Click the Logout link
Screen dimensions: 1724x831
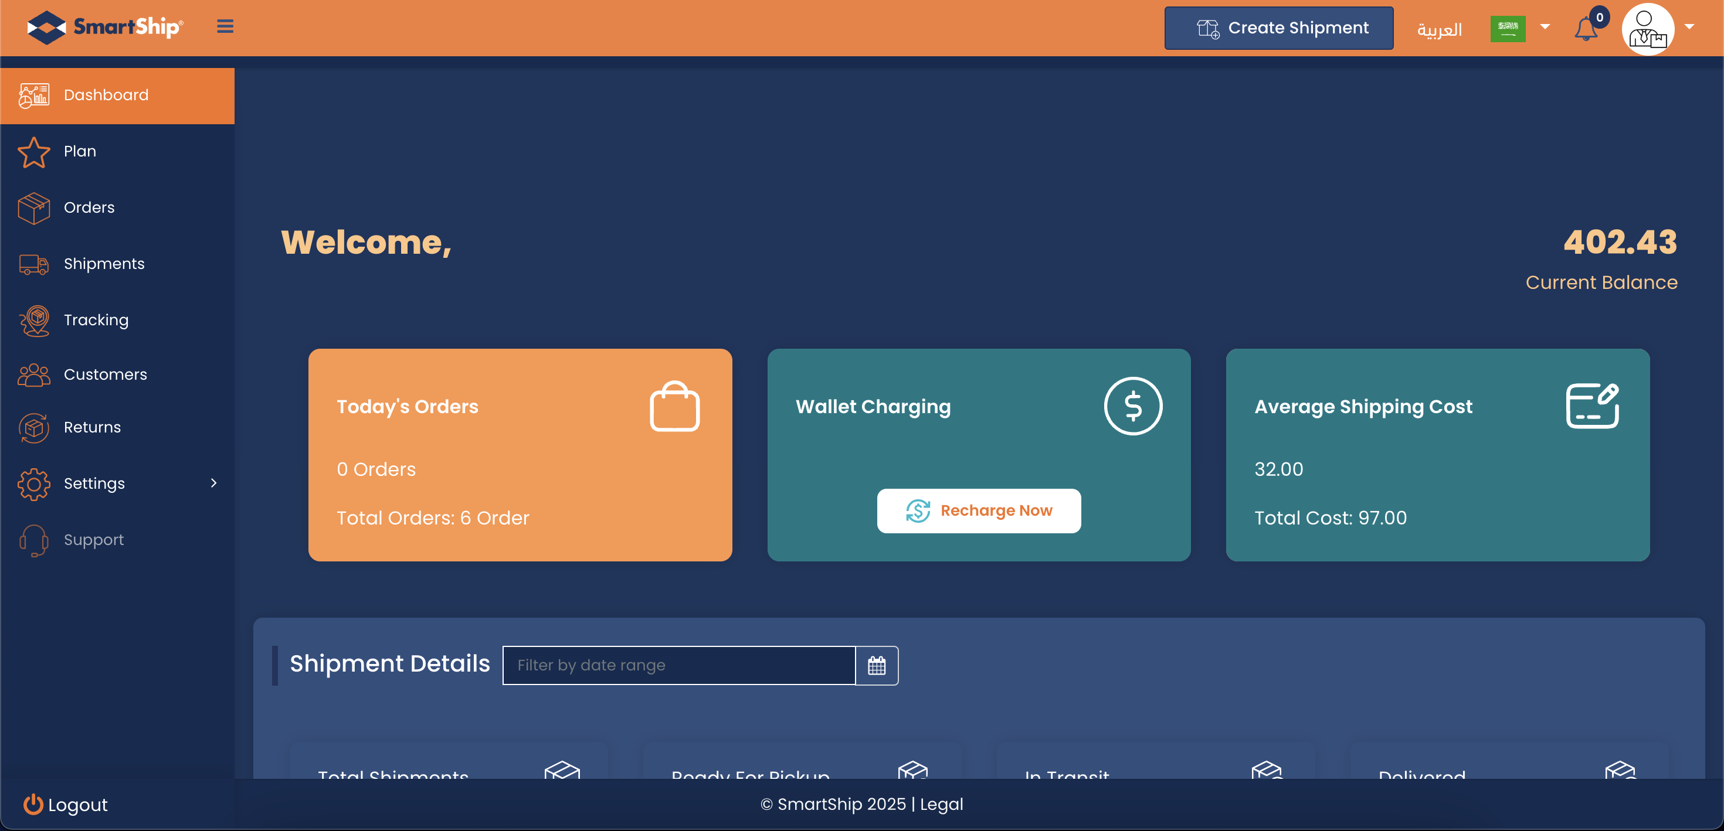point(66,804)
